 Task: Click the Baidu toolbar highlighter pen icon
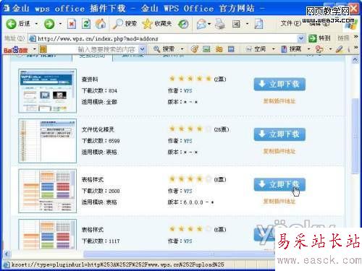340,49
